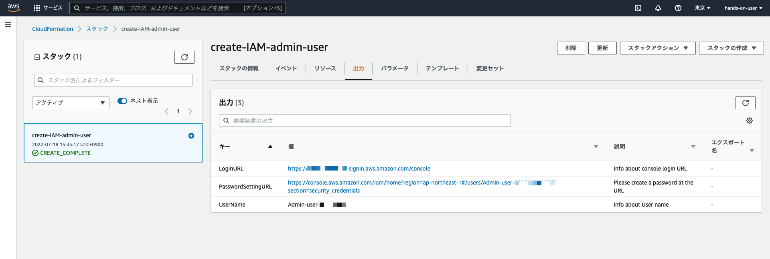Select the create-IAM-admin-user stack radio button

tap(191, 136)
